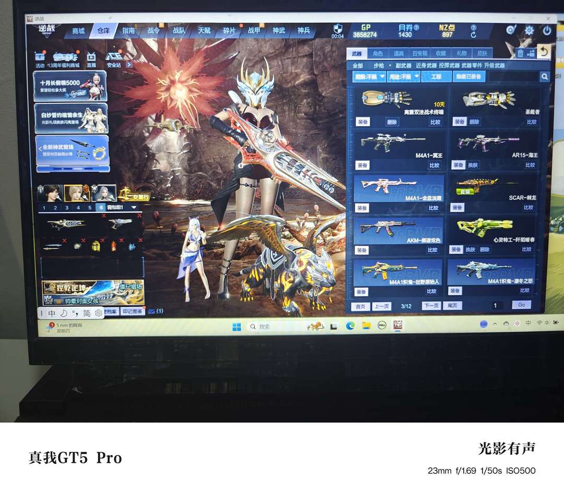
Task: Remove the primary weapon from backpack slot
Action: click(103, 215)
